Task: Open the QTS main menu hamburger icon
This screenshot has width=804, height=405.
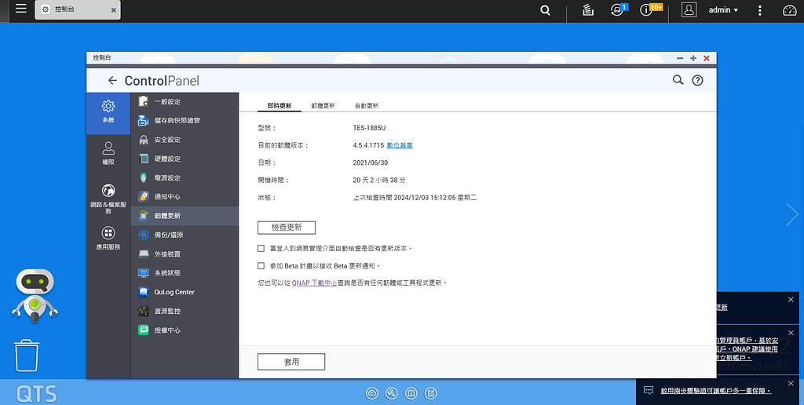Action: click(20, 9)
